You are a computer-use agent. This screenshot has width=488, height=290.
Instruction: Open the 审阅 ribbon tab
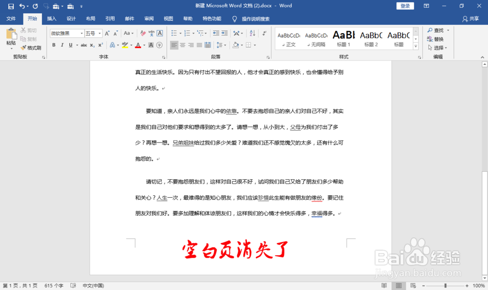pyautogui.click(x=148, y=19)
